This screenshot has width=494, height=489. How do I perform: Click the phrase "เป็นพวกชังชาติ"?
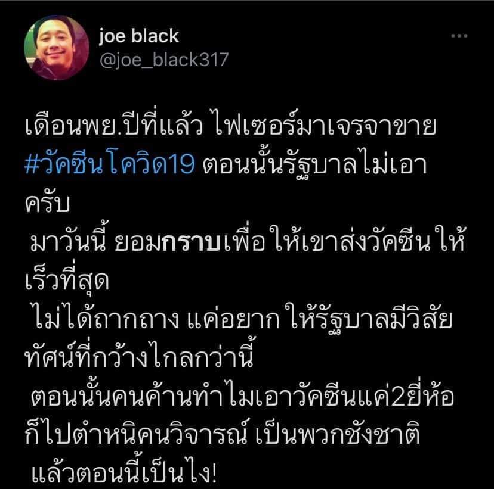point(337,434)
